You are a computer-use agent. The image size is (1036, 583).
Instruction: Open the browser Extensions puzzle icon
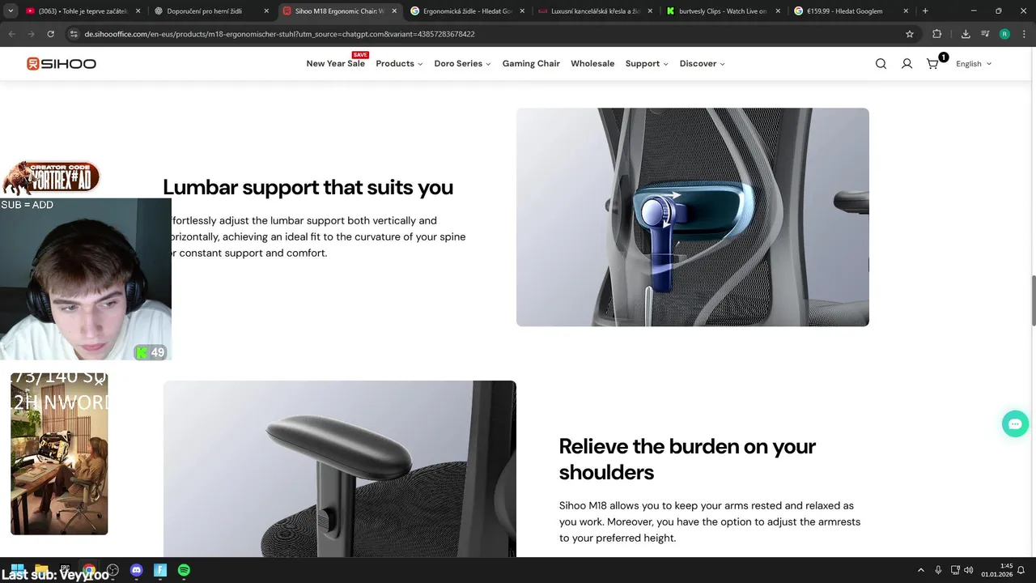(937, 34)
